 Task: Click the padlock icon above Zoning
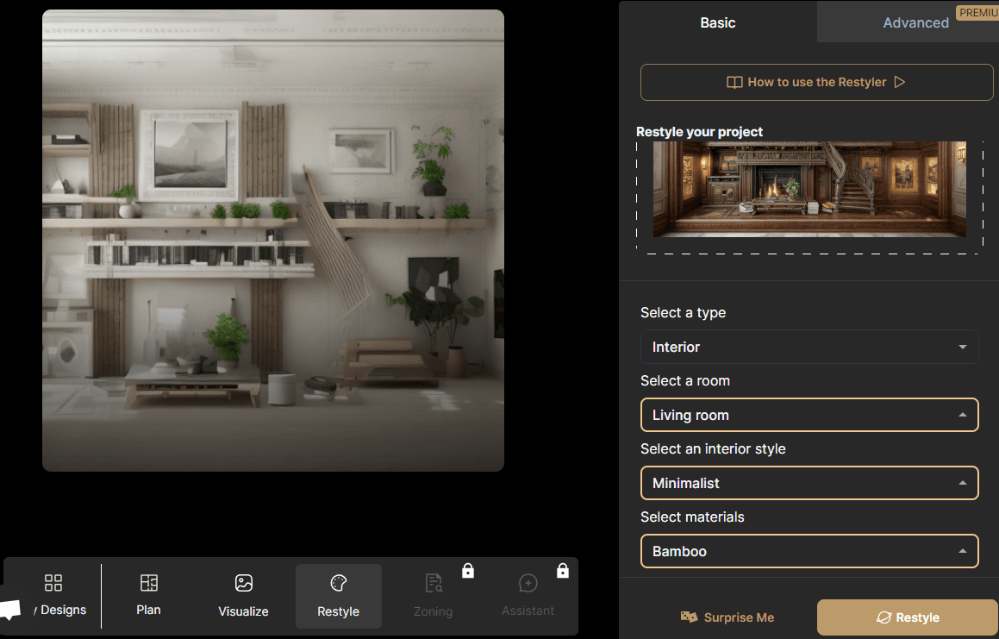468,570
